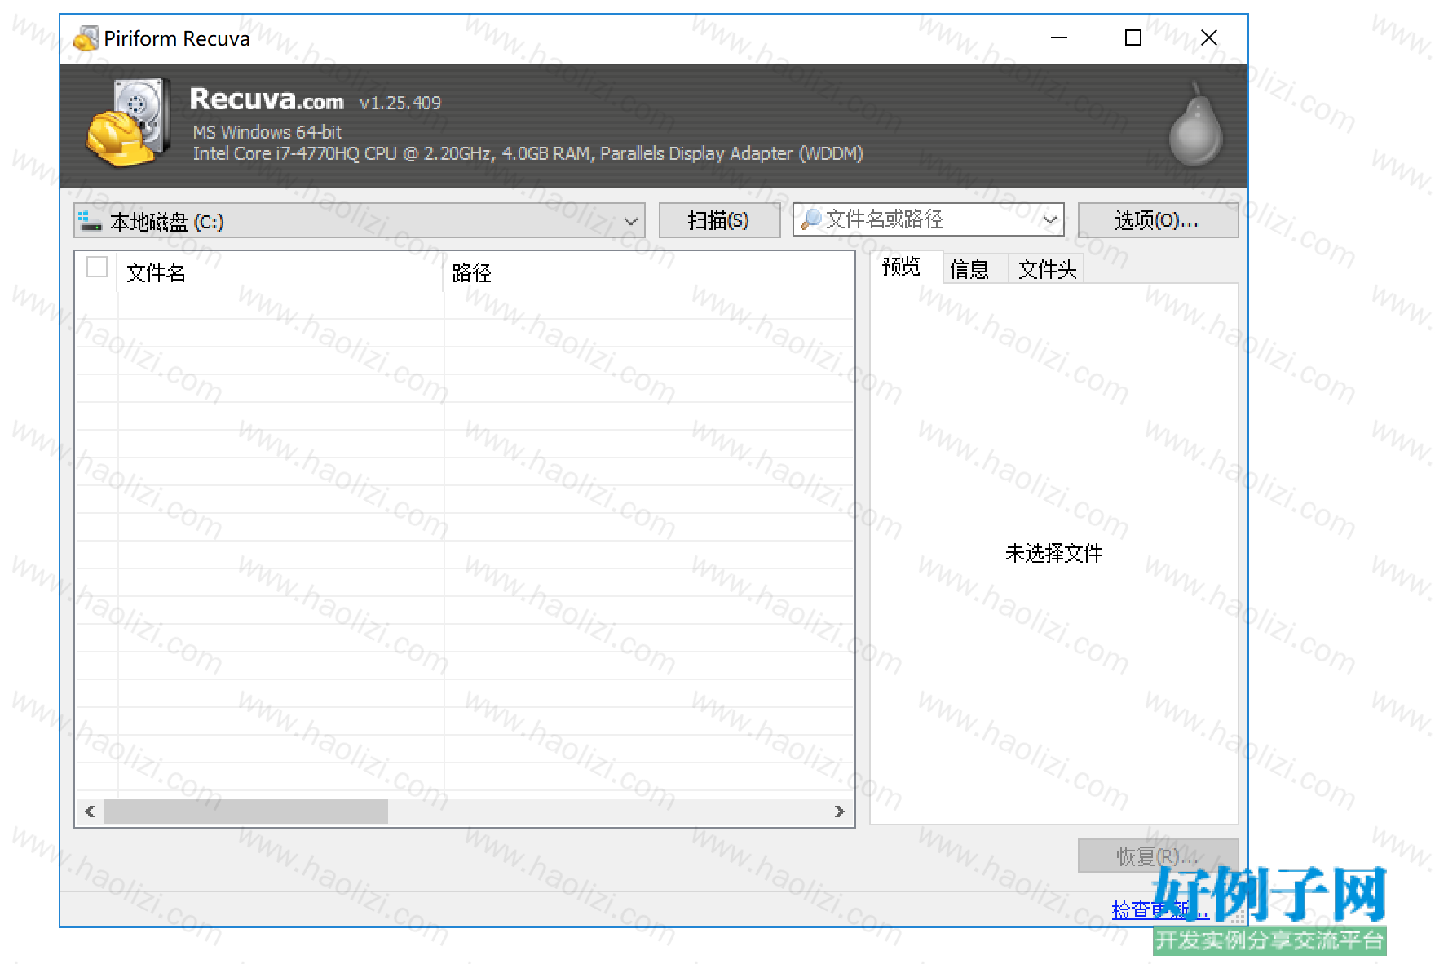Switch to the 预览 tab
The width and height of the screenshot is (1435, 964).
tap(901, 267)
